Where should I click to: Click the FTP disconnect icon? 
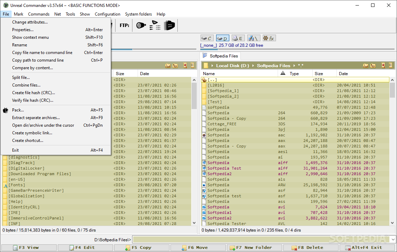[169, 25]
